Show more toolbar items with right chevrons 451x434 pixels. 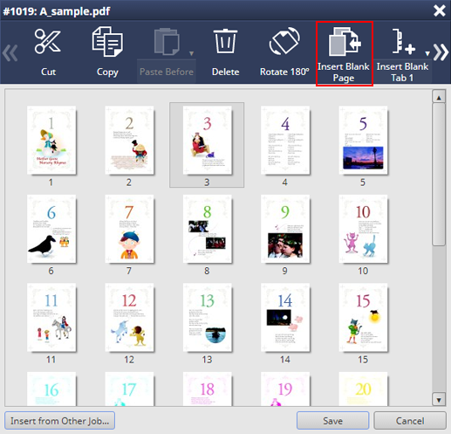click(441, 52)
